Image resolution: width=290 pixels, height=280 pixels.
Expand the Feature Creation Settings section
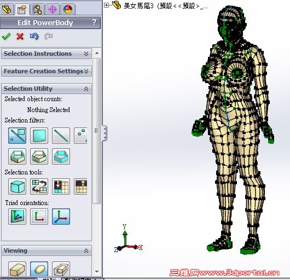(47, 71)
